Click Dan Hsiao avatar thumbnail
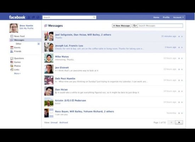195x142 pixels. click(49, 91)
